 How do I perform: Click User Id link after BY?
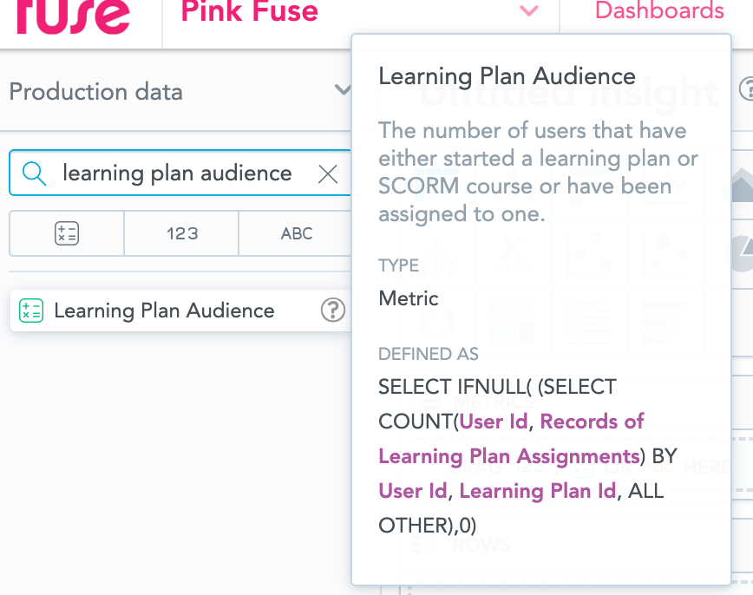(413, 491)
